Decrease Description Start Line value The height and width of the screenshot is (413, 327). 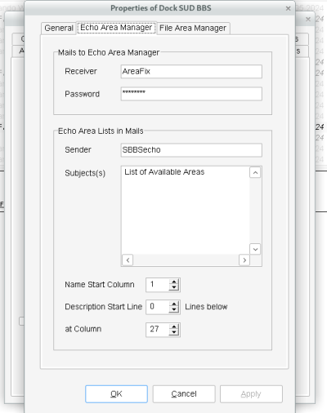174,310
